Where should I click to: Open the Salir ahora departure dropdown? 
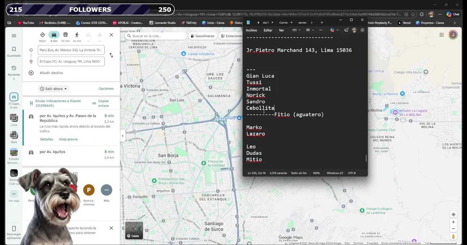click(53, 89)
